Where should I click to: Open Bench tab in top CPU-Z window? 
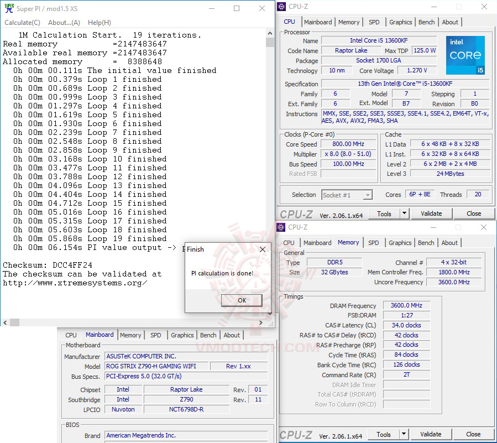[426, 22]
